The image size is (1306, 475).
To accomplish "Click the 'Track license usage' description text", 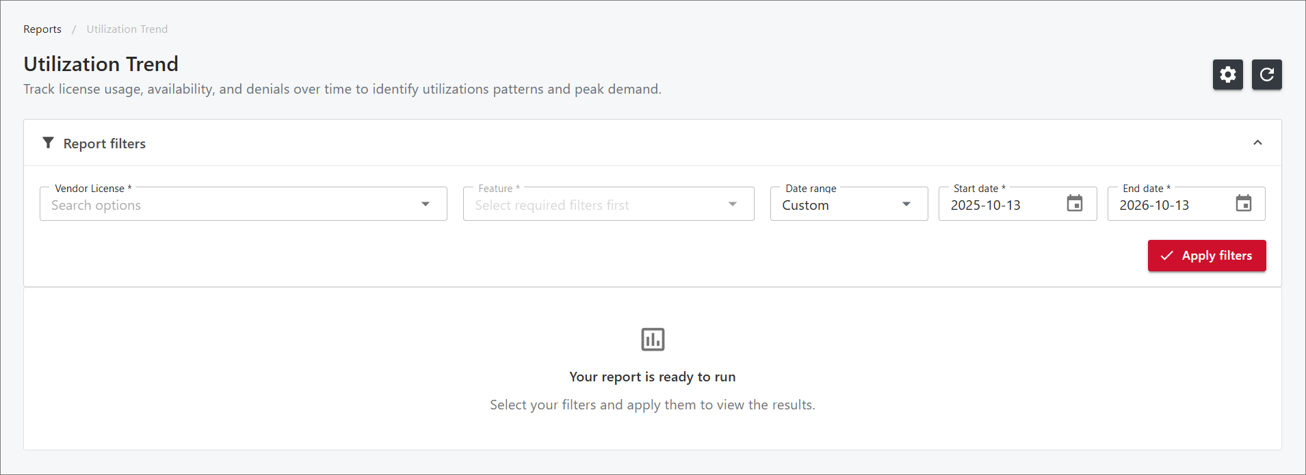I will coord(342,89).
